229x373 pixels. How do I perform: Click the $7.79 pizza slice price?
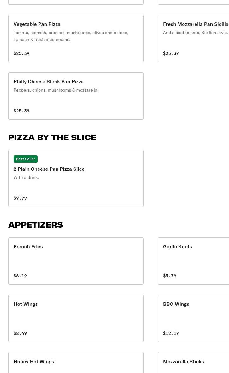(20, 198)
